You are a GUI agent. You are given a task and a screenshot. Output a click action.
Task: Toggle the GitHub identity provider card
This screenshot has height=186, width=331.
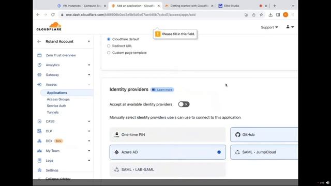264,134
